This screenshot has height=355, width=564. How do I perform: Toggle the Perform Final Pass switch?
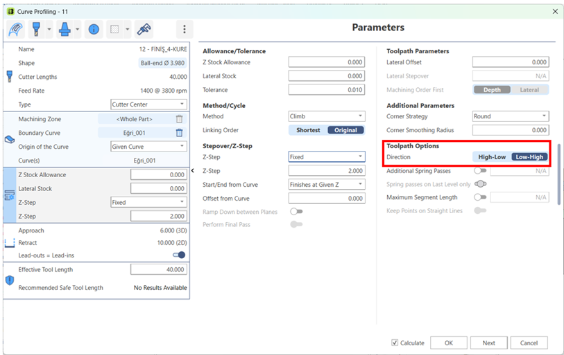pyautogui.click(x=296, y=224)
